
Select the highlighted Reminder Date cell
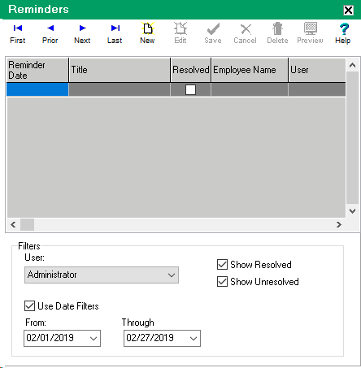tap(37, 89)
